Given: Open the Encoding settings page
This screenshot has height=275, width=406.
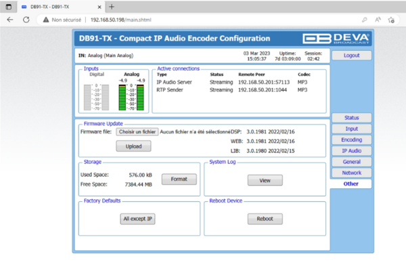Looking at the screenshot, I should (x=351, y=140).
